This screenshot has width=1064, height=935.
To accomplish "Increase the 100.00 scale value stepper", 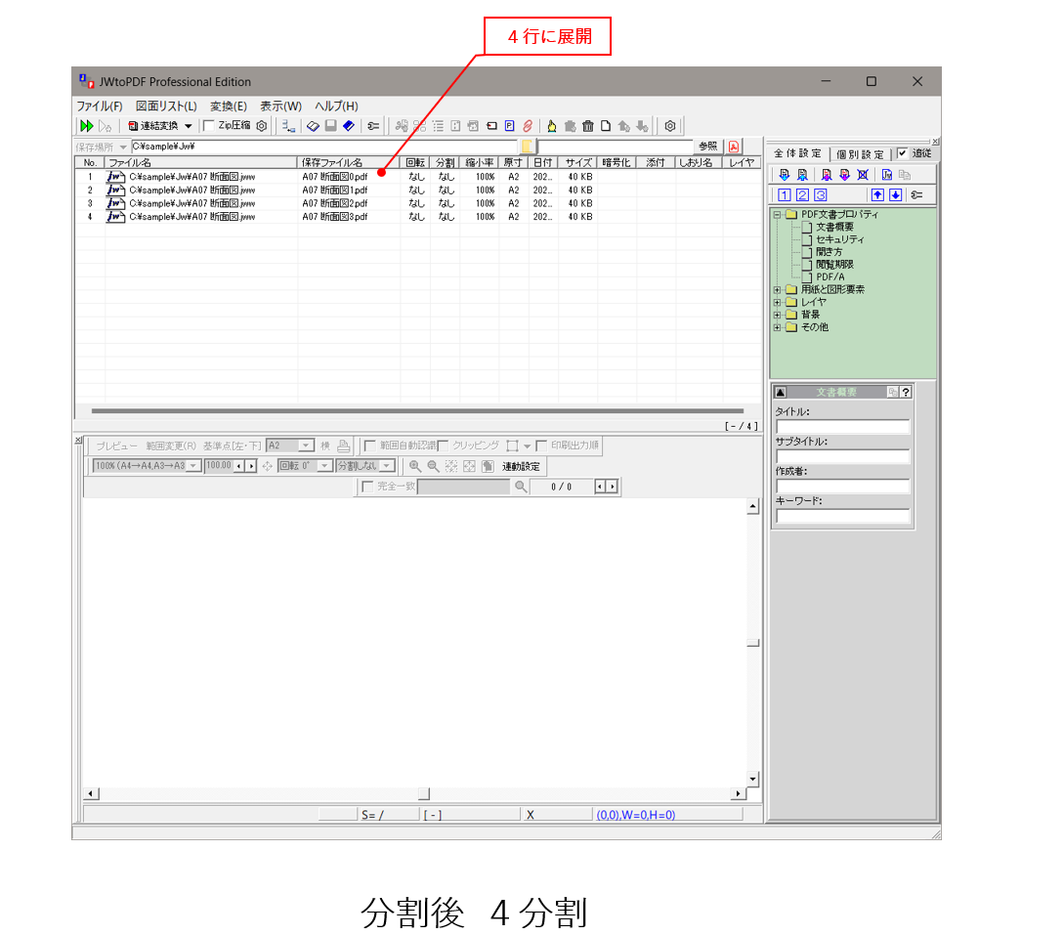I will pyautogui.click(x=251, y=466).
